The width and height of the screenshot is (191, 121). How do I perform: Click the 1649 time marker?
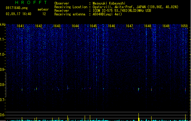166,26
